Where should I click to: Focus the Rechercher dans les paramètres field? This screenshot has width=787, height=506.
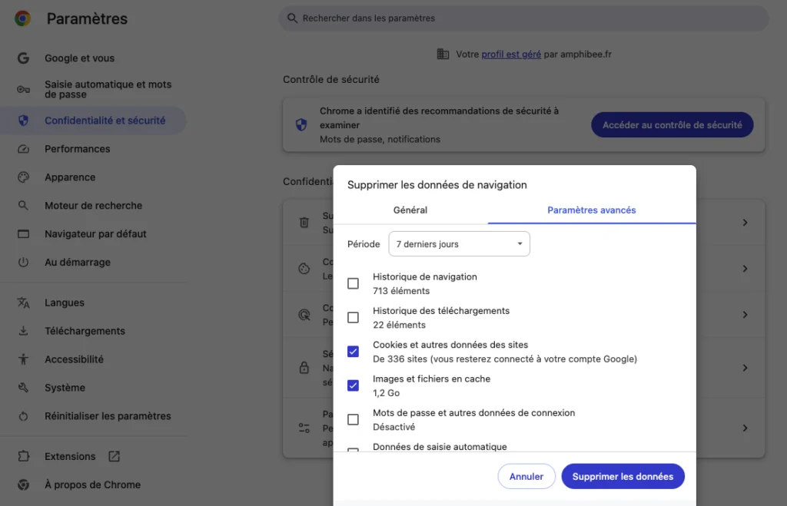[x=523, y=18]
